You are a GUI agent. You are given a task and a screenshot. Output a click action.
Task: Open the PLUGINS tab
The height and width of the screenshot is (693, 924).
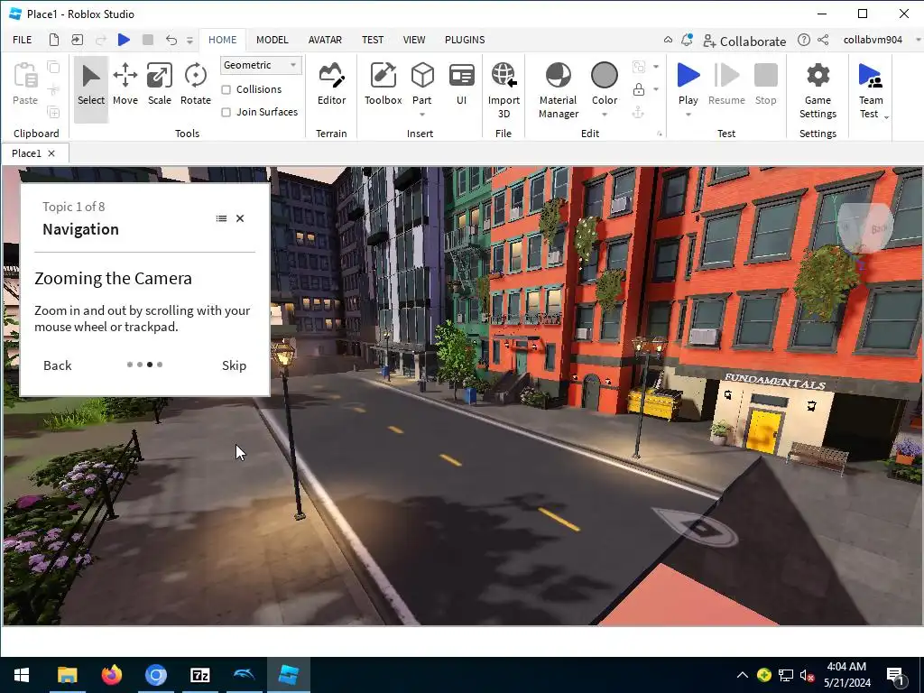465,40
